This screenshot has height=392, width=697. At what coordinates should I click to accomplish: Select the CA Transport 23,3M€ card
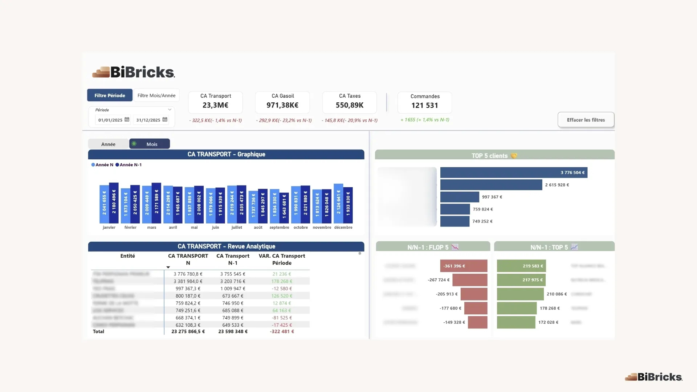point(216,102)
